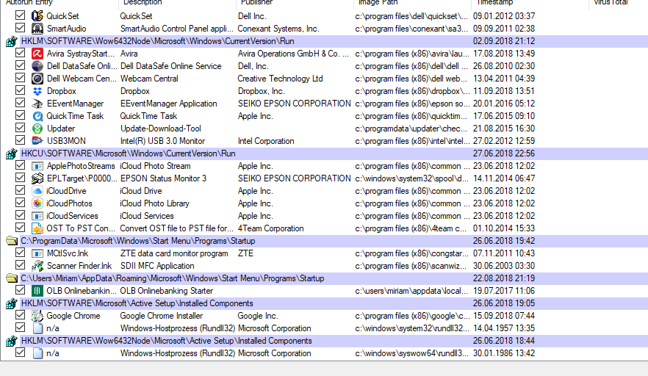Select '4Team Corporation' publisher cell
This screenshot has width=648, height=376.
pos(270,228)
